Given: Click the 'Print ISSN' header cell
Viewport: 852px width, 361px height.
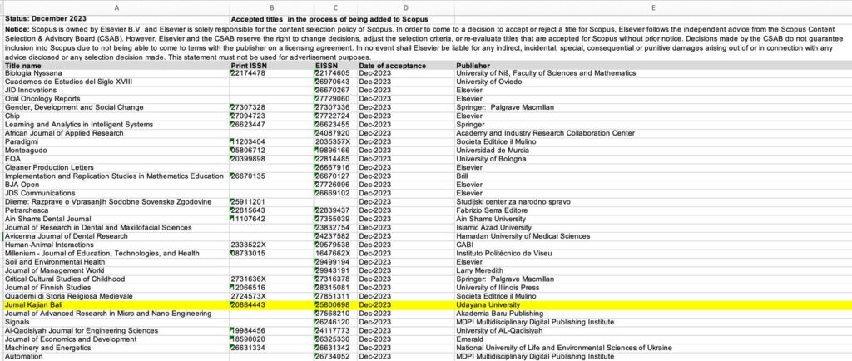Looking at the screenshot, I should point(272,66).
